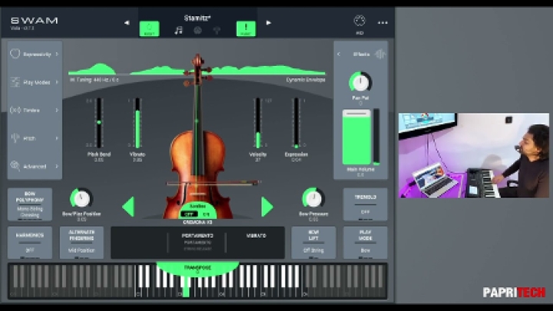This screenshot has height=311, width=553.
Task: Open the MIDI connector icon
Action: coord(359,22)
